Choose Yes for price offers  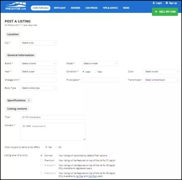pos(46,147)
